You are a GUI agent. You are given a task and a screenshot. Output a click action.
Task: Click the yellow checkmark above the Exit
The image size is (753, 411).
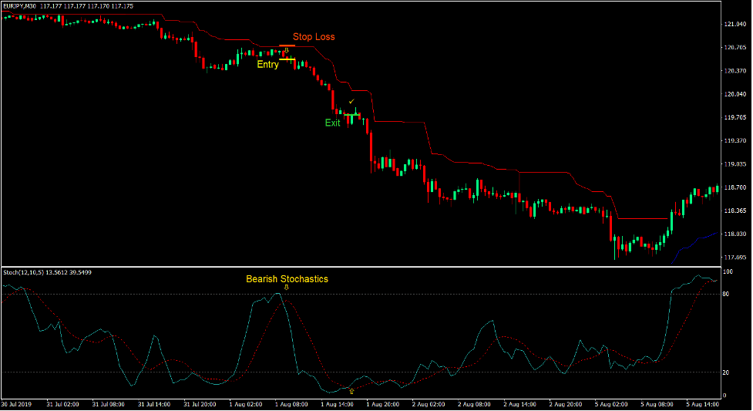(x=351, y=101)
